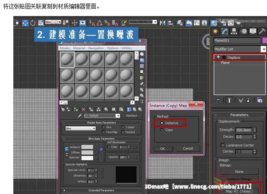
Task: Click the Bitmap None button
Action: 239,172
